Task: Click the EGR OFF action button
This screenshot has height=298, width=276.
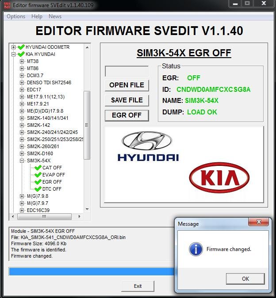Action: point(127,115)
